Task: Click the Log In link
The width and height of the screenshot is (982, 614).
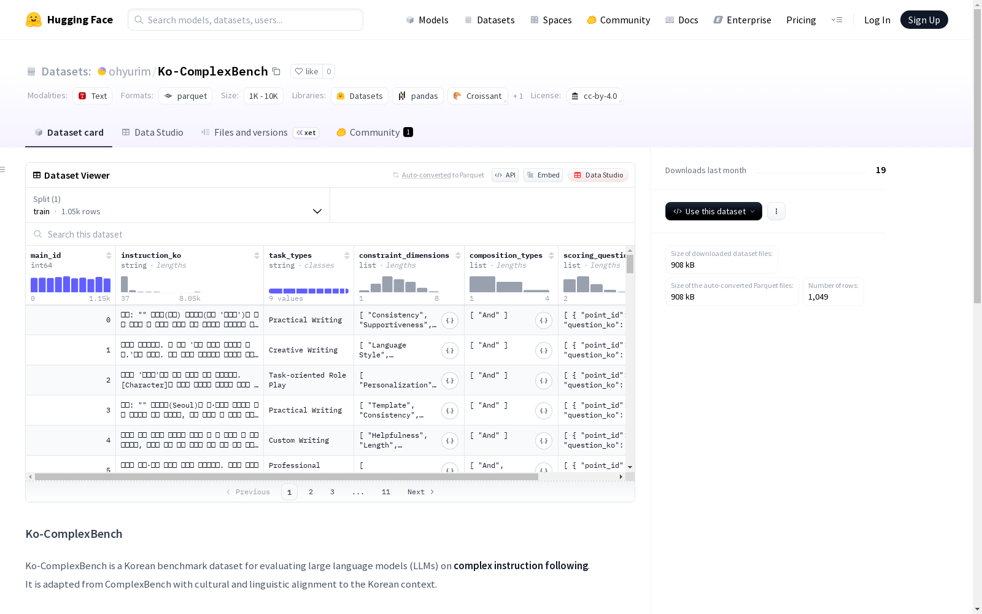Action: tap(877, 20)
